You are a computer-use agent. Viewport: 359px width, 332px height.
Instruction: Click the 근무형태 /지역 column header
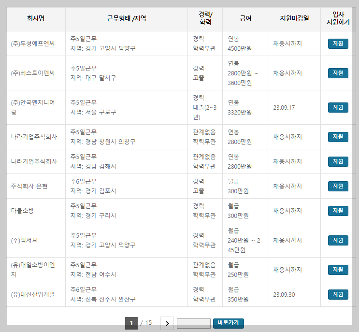[x=127, y=18]
